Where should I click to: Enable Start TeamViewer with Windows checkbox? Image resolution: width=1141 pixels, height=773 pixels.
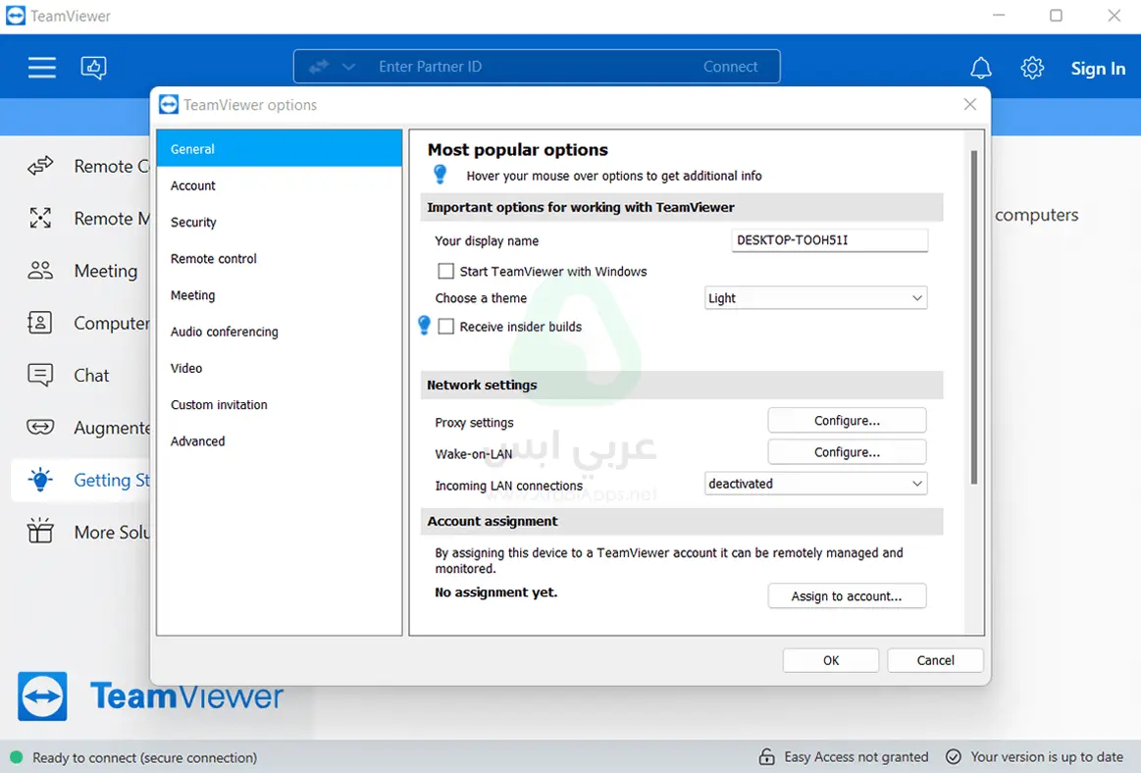pos(446,271)
